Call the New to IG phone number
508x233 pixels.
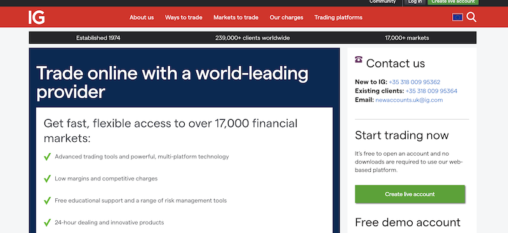point(415,82)
